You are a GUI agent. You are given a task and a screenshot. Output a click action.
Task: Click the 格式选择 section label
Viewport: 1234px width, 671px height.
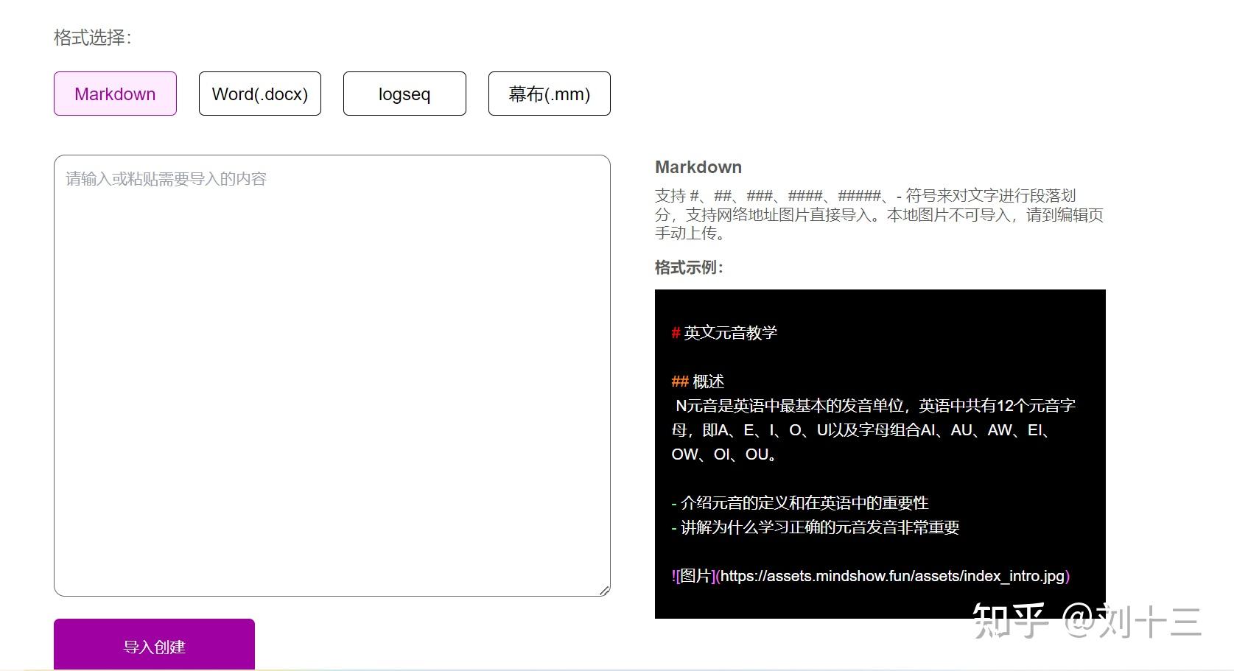[x=93, y=37]
